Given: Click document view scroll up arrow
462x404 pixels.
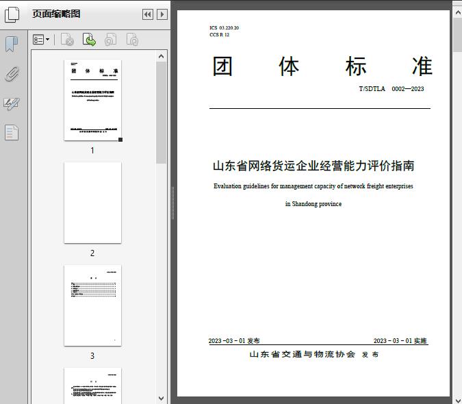Looking at the screenshot, I should pos(458,13).
